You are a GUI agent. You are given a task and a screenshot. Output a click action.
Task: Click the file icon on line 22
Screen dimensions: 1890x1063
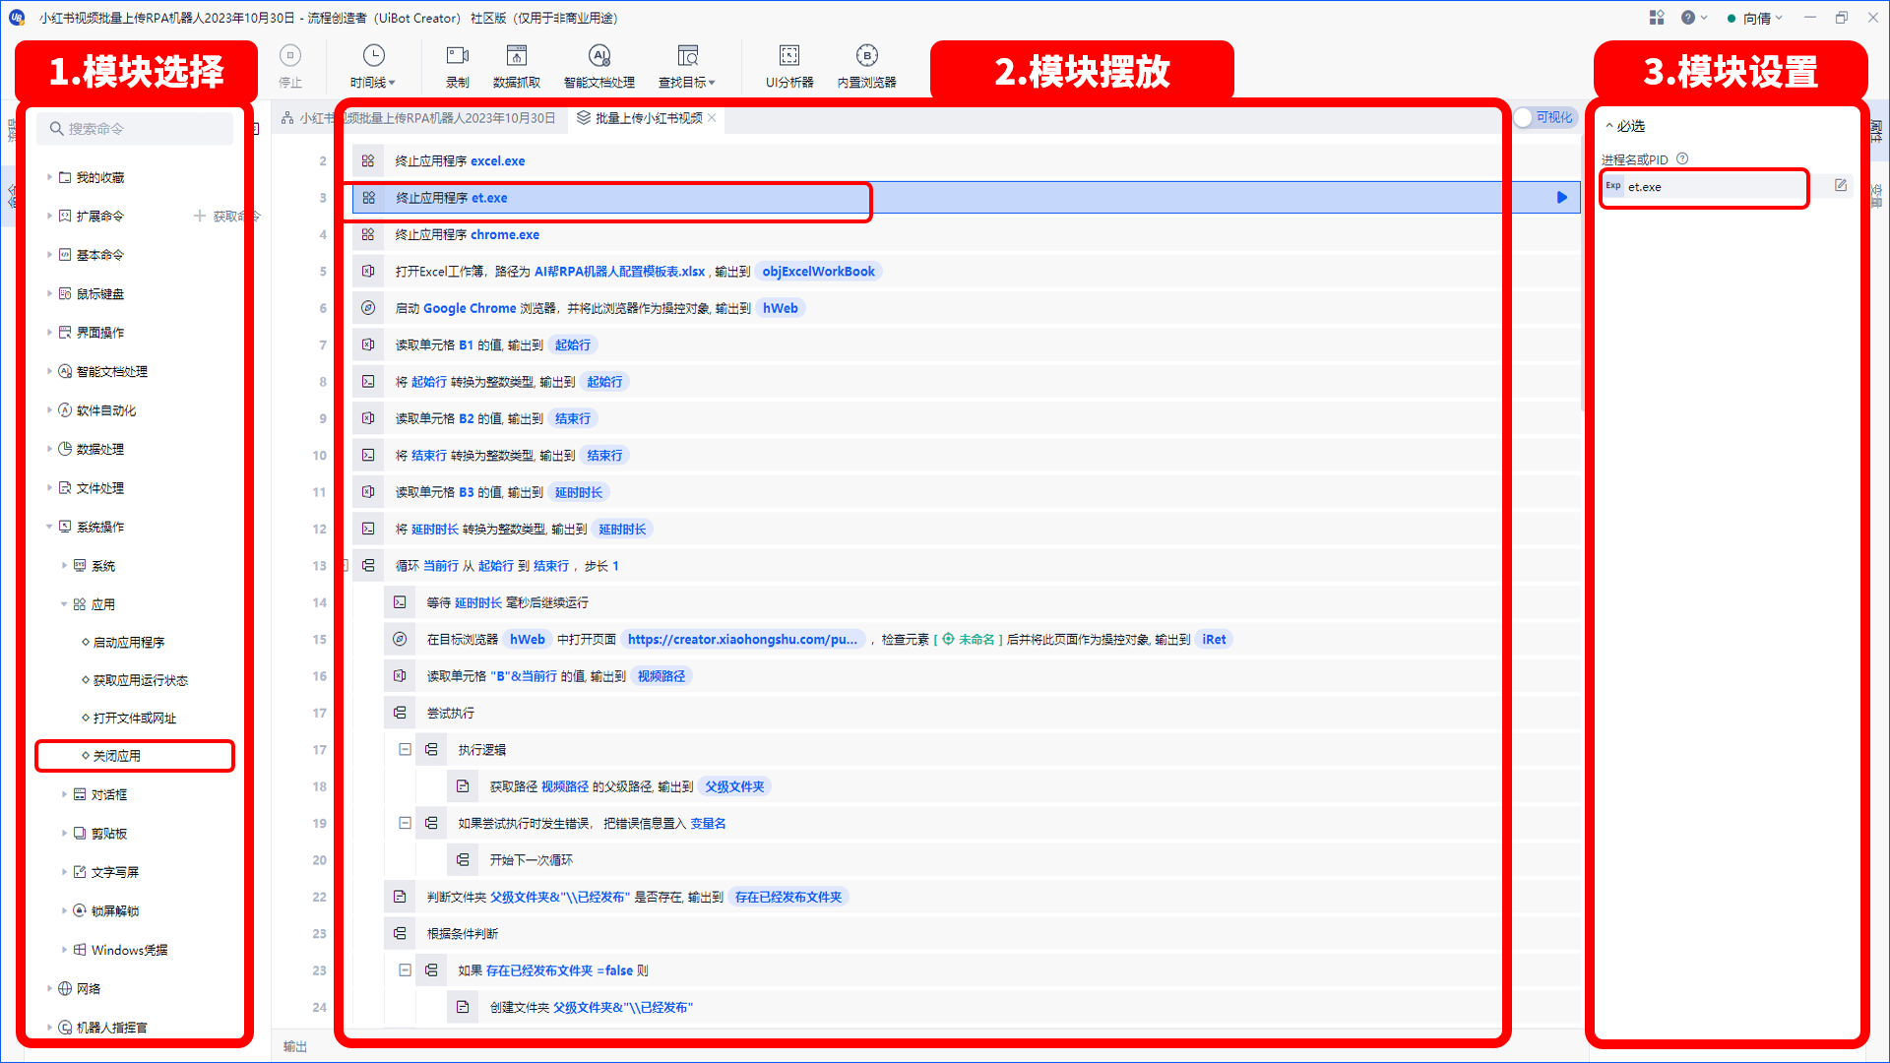coord(400,897)
